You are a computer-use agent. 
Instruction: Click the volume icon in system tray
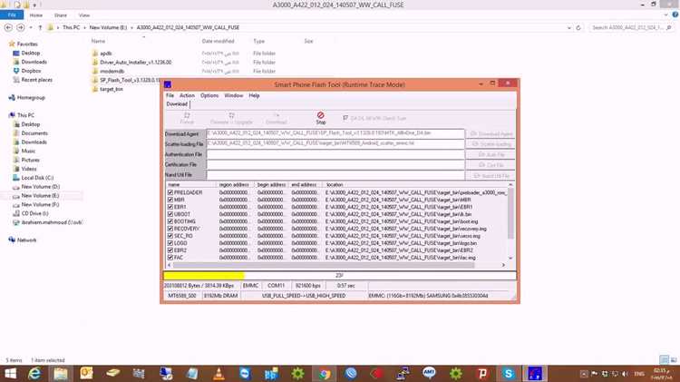[x=625, y=374]
